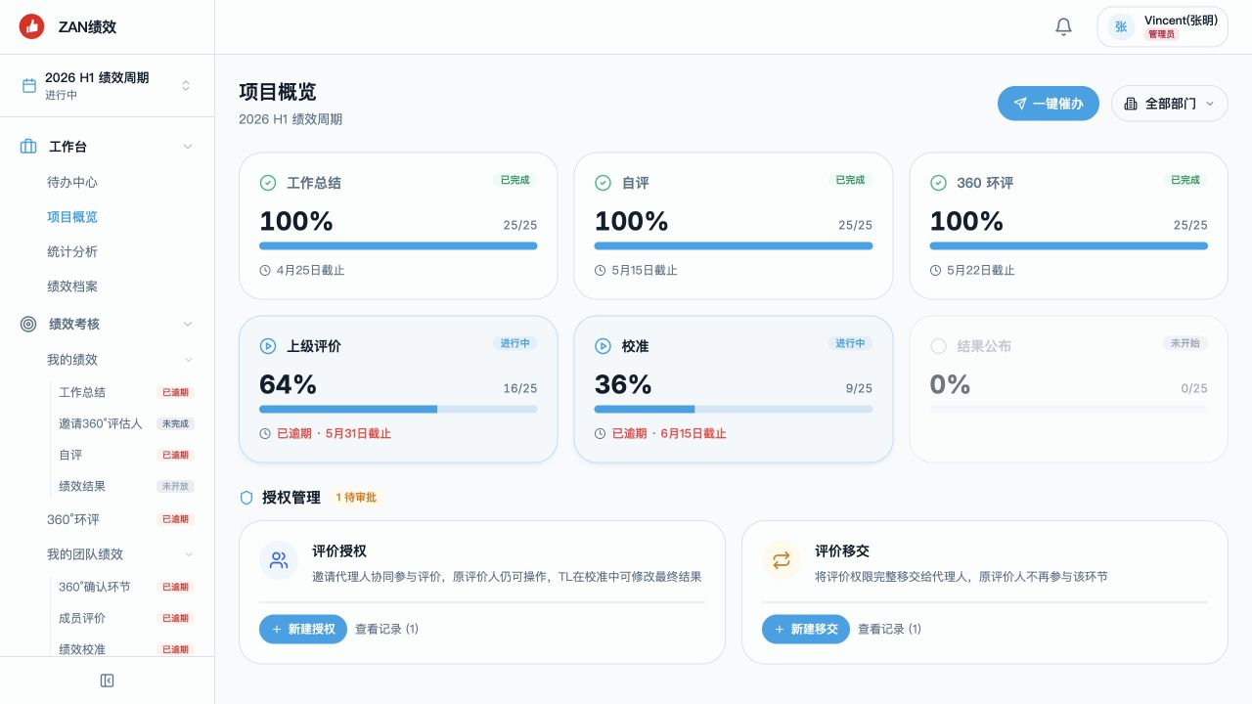Click the swap-arrows icon in 评价移交 card
The image size is (1252, 704).
click(782, 560)
